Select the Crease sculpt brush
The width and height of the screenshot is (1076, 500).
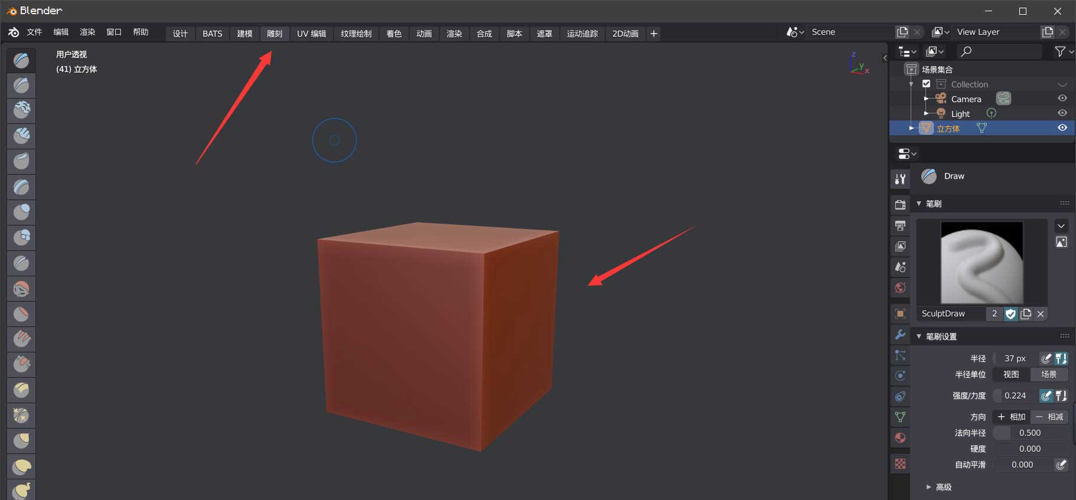[x=21, y=263]
